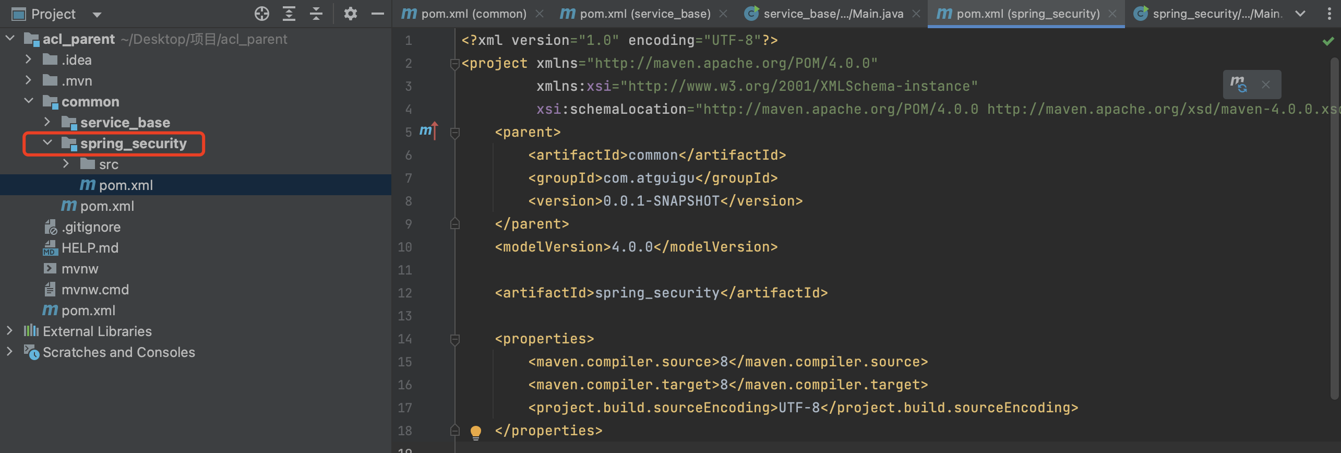Viewport: 1341px width, 453px height.
Task: Switch to the pom.xml (common) tab
Action: coord(473,14)
